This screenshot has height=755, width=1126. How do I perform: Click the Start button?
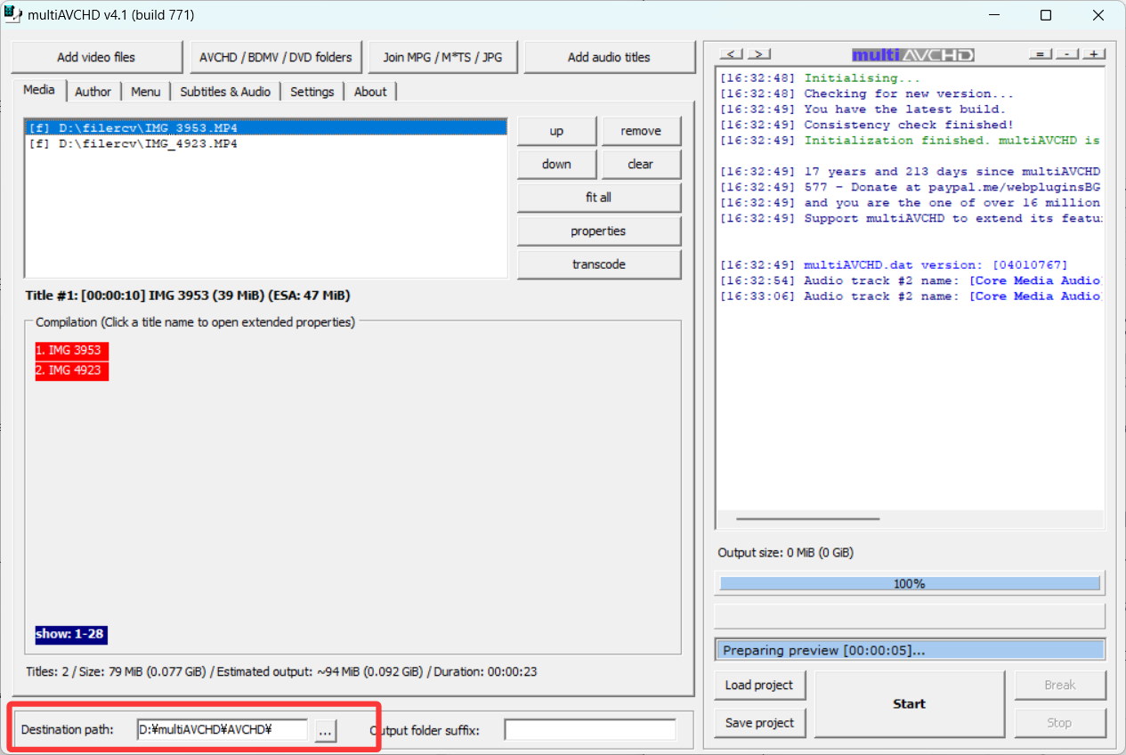[x=910, y=703]
